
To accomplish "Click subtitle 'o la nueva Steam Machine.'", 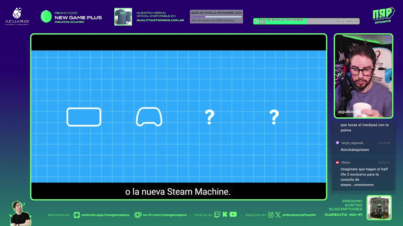I will 178,192.
